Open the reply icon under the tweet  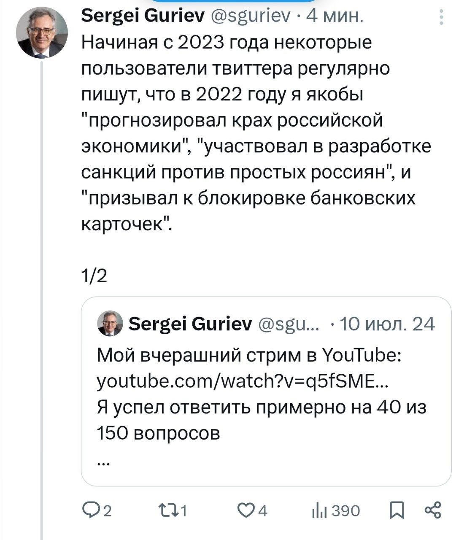(89, 511)
